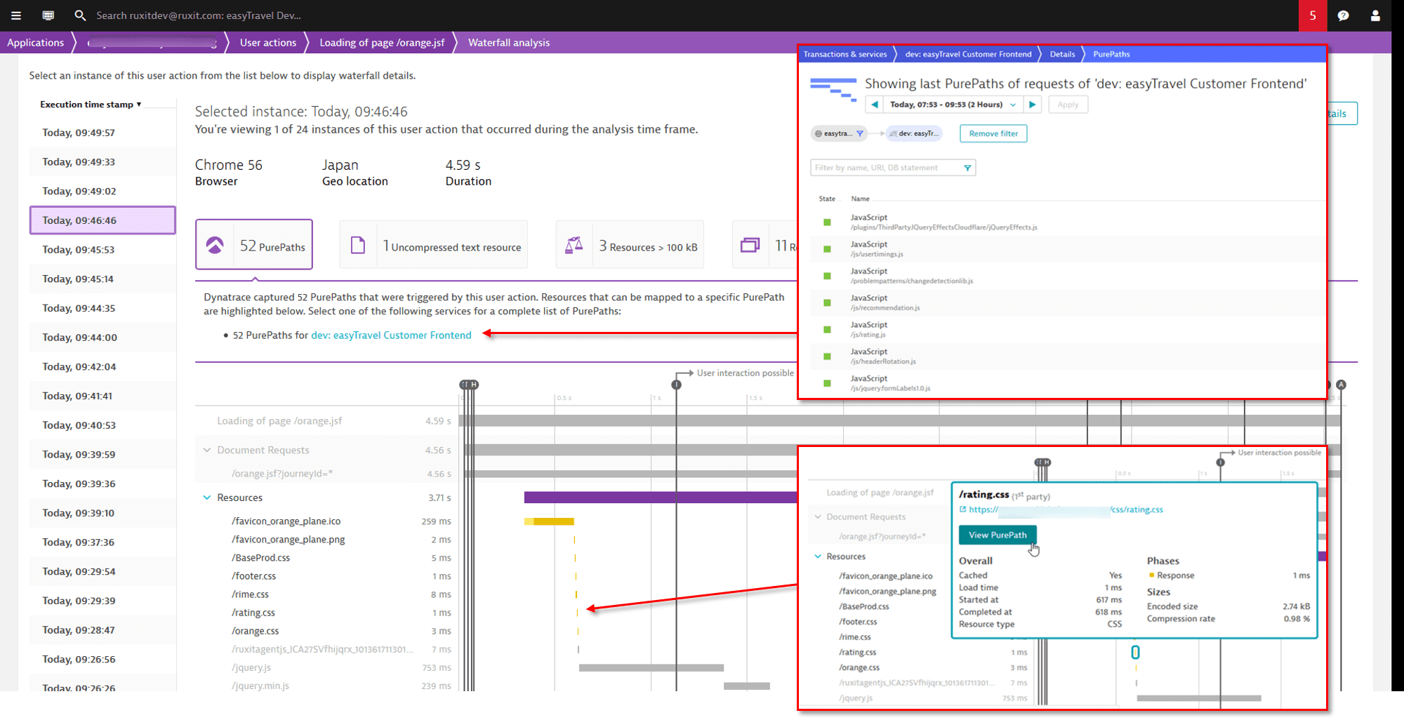The image size is (1404, 720).
Task: Open dev: easyTravel Customer Frontend breadcrumb
Action: [968, 54]
